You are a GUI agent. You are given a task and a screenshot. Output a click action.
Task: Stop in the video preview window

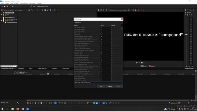coord(142,63)
